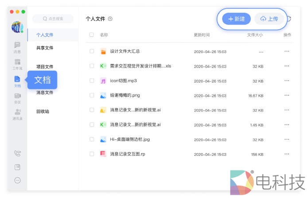
Task: Go to the 回收站 (Recycle Bin) section
Action: [x=43, y=111]
